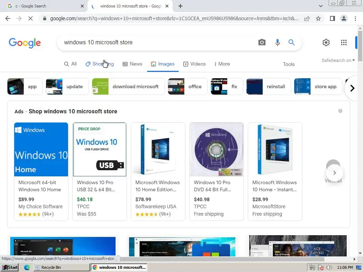Select the 'download microsoft' chip
The image size is (363, 272).
click(x=128, y=86)
